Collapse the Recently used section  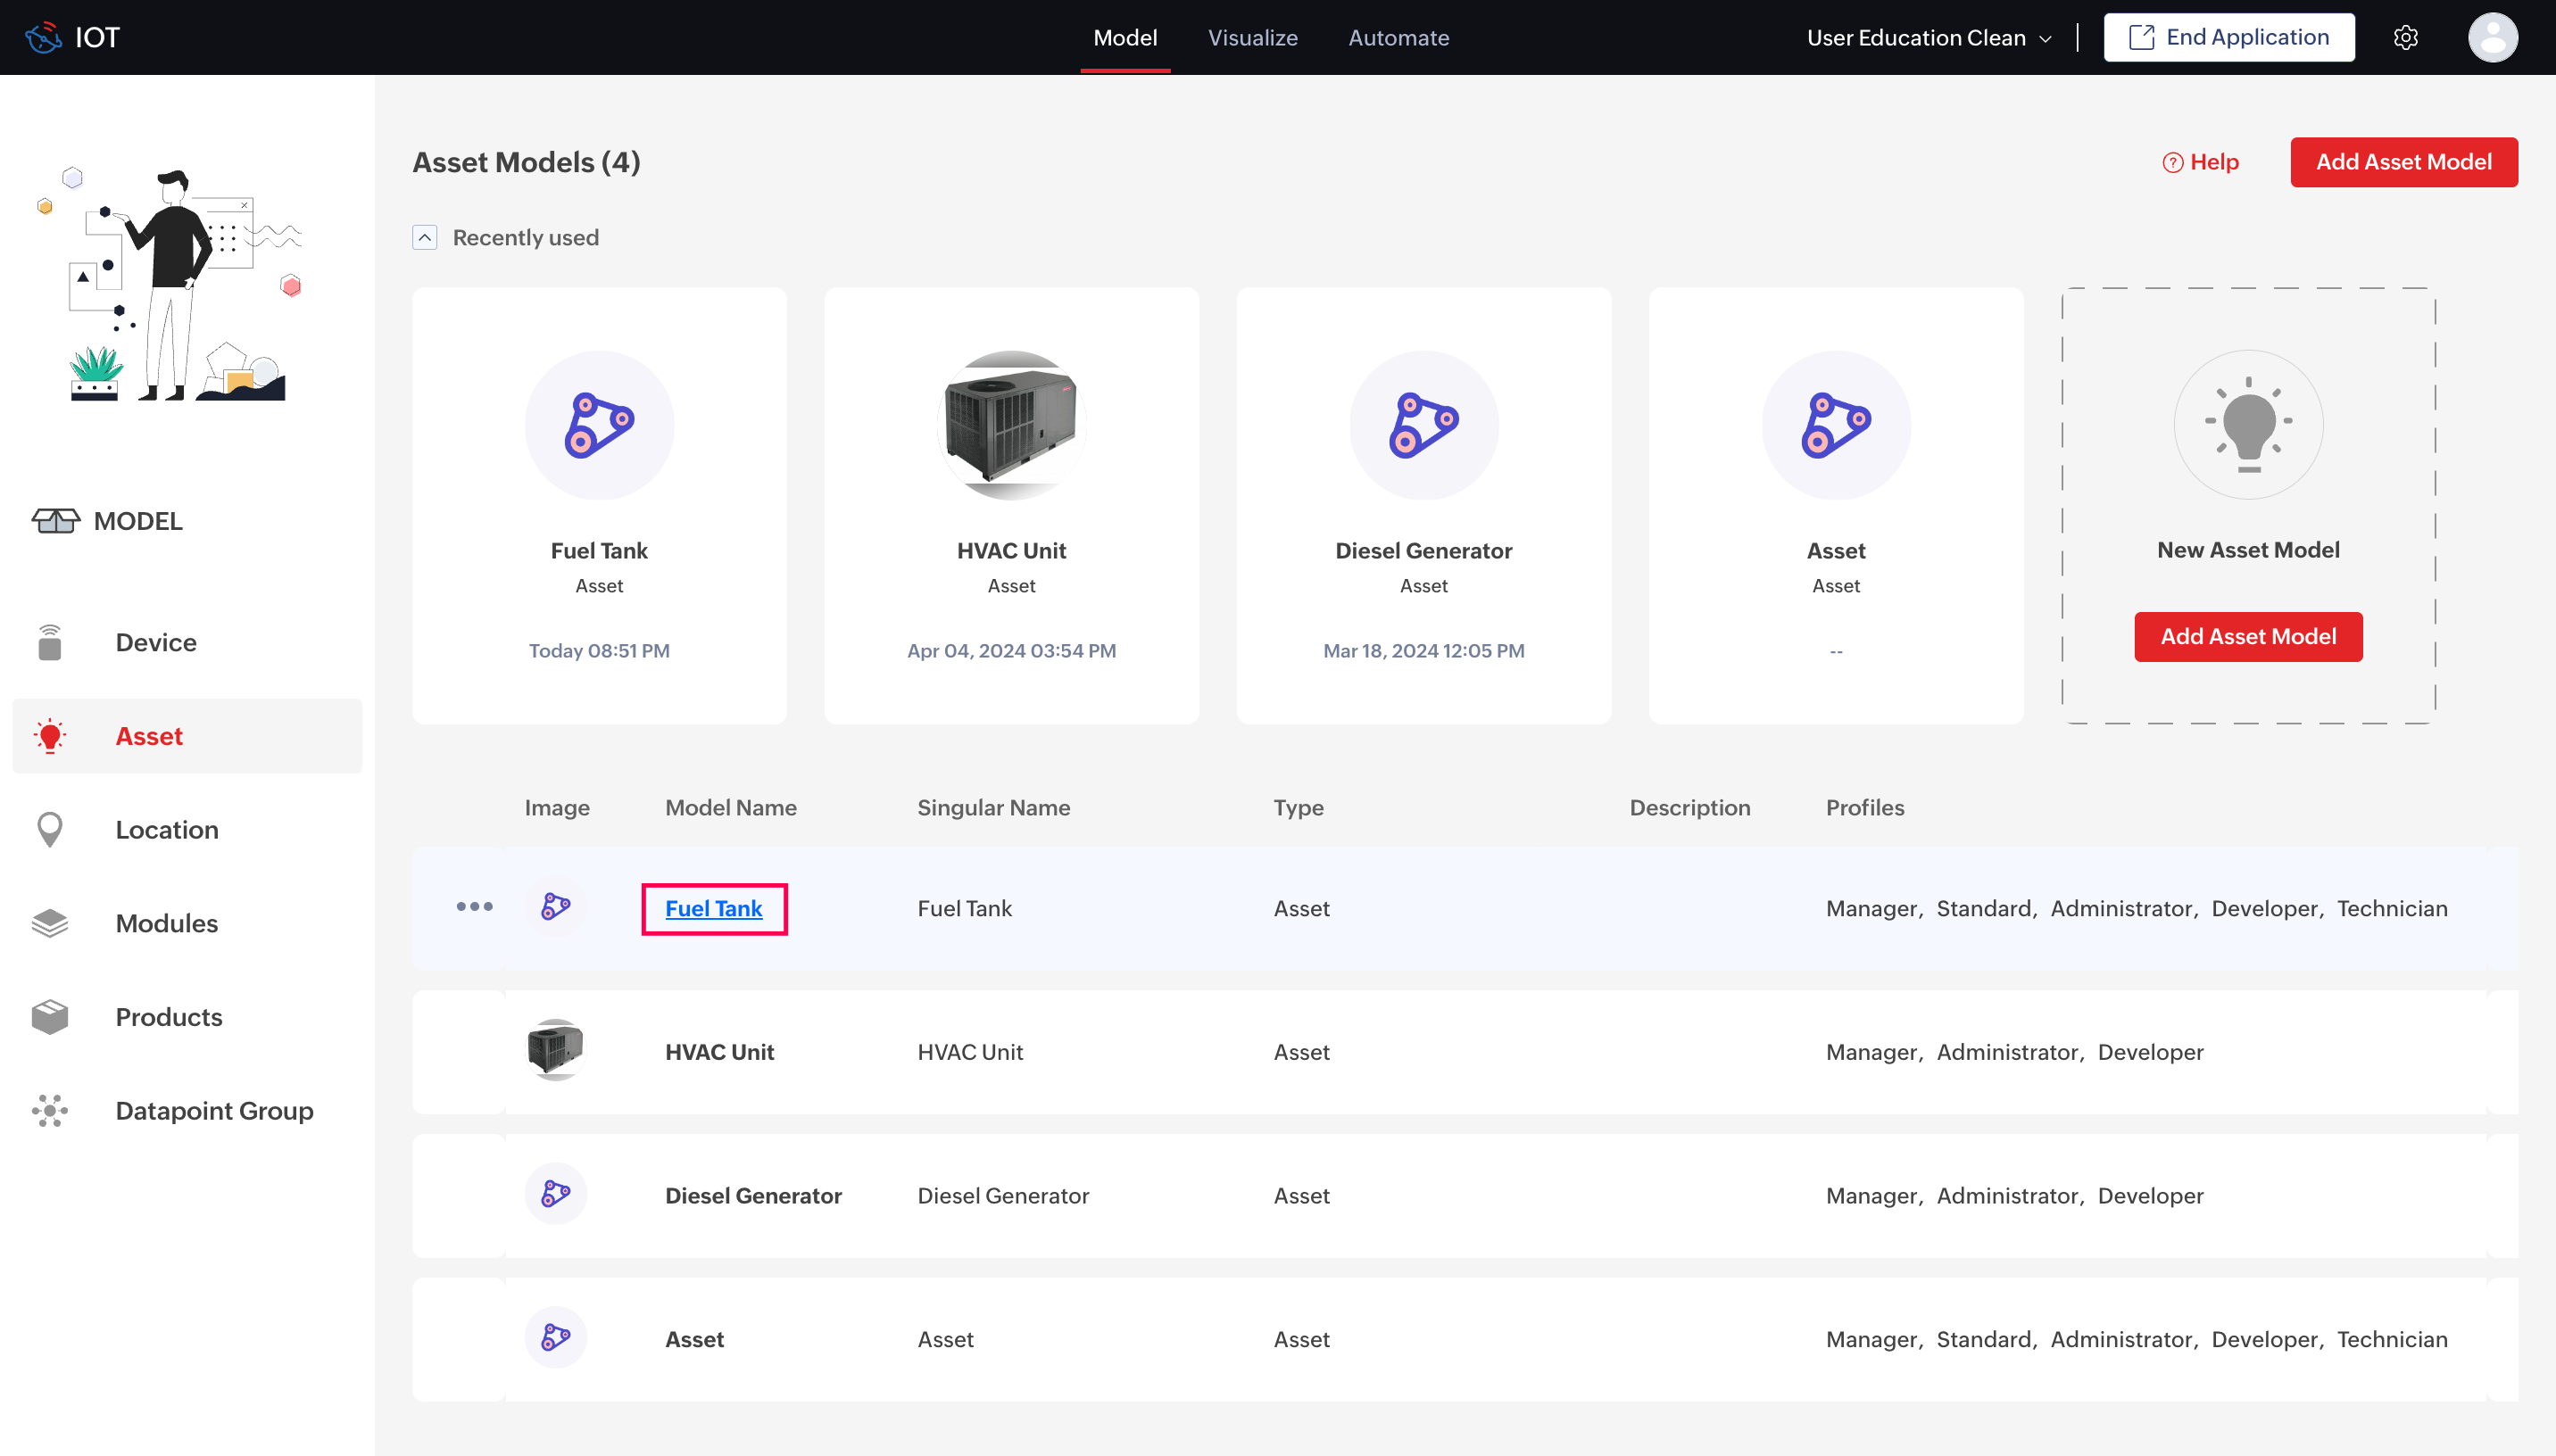click(424, 237)
